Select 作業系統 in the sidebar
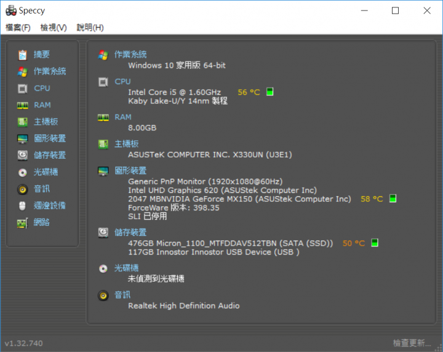 point(50,71)
